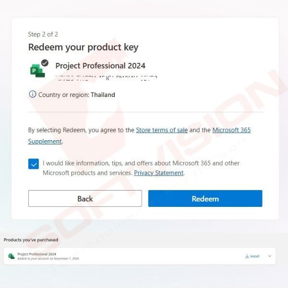288x288 pixels.
Task: Click the Project Professional 2024 product heading
Action: tap(100, 66)
